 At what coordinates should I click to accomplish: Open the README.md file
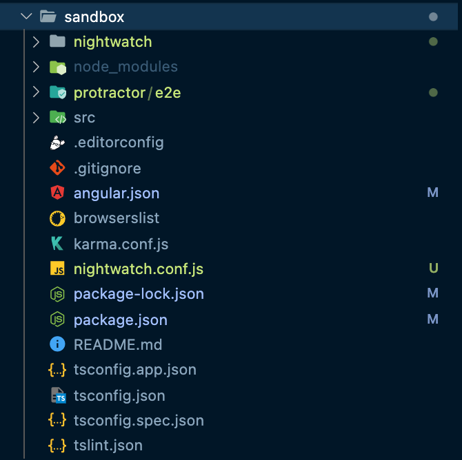pos(118,344)
